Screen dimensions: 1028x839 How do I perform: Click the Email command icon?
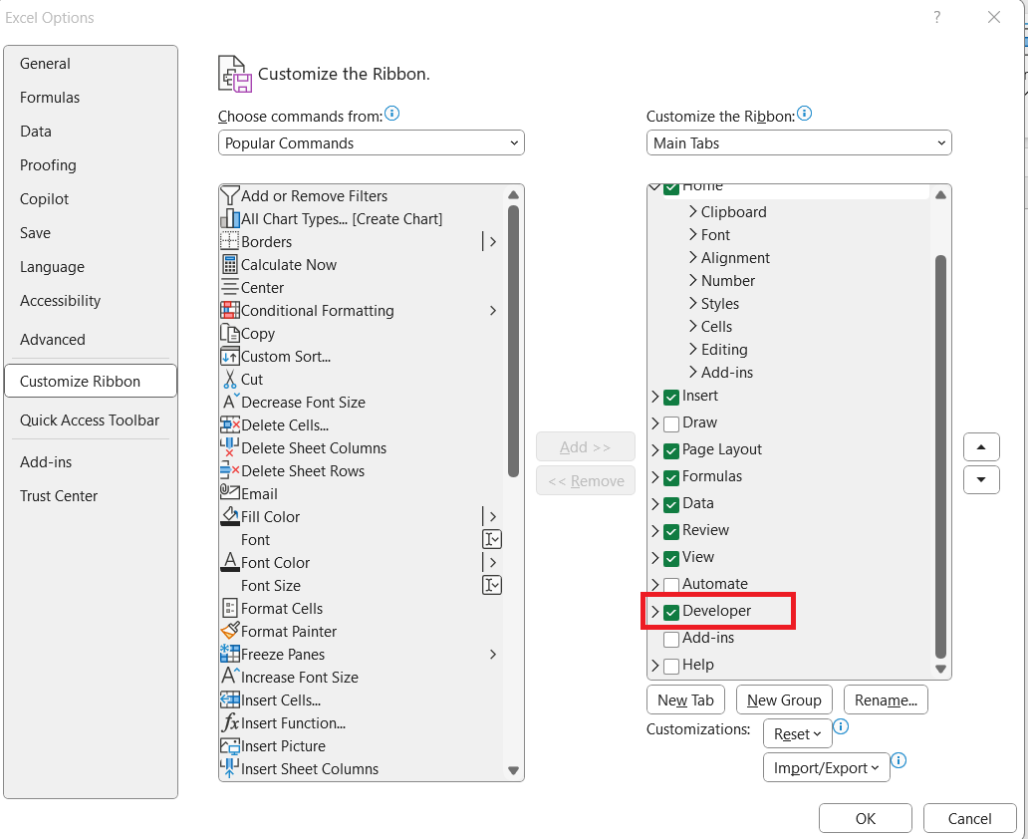(x=229, y=491)
